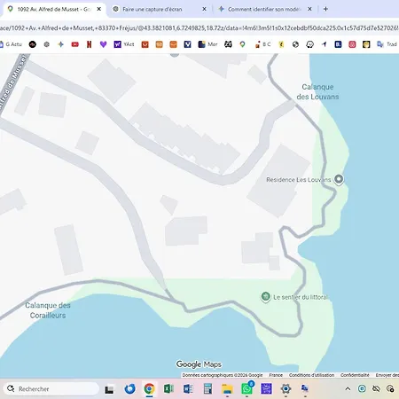The image size is (399, 399).
Task: Open a new browser tab
Action: (x=325, y=9)
